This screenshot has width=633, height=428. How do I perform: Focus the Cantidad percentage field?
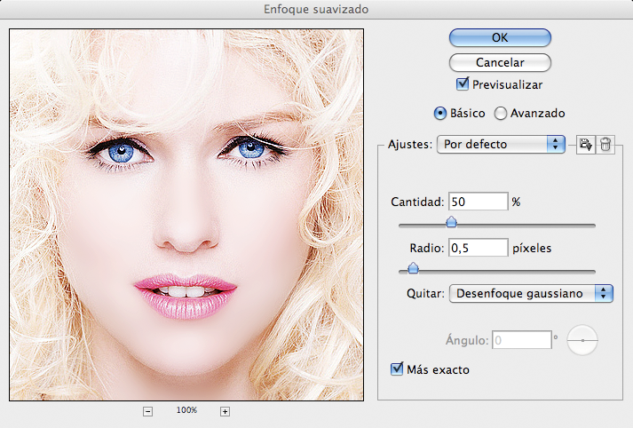click(478, 202)
